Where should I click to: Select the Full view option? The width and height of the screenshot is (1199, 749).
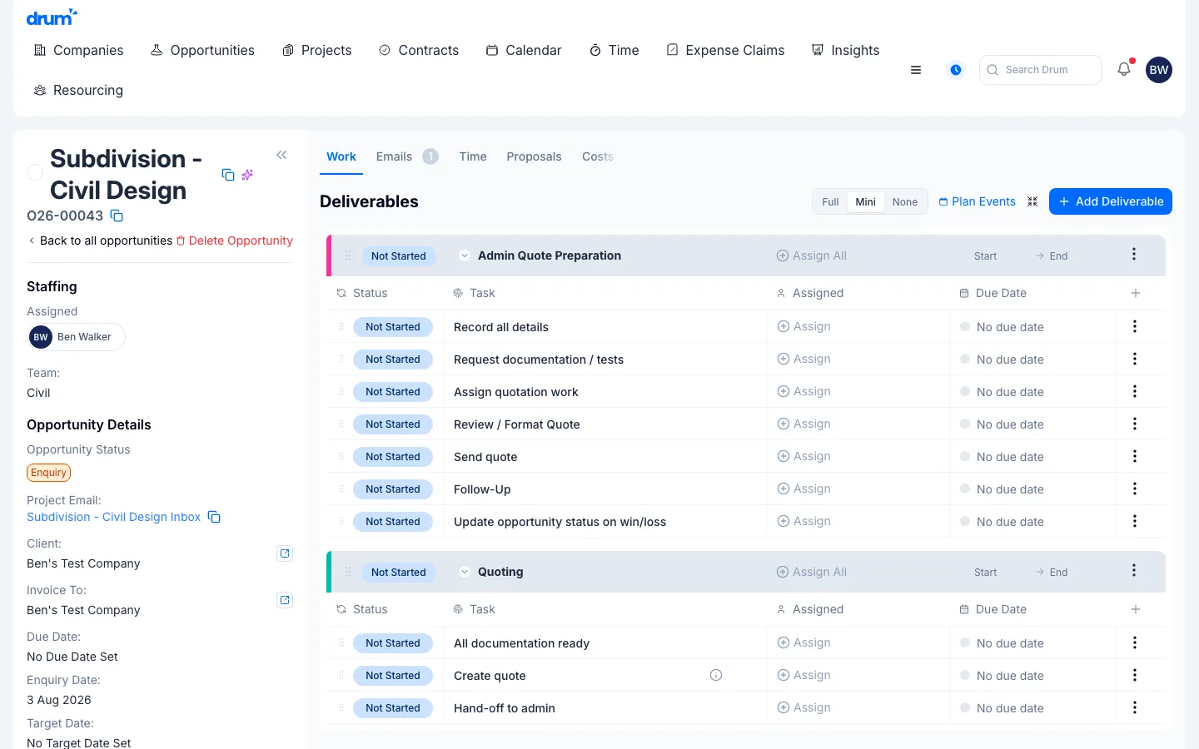830,202
